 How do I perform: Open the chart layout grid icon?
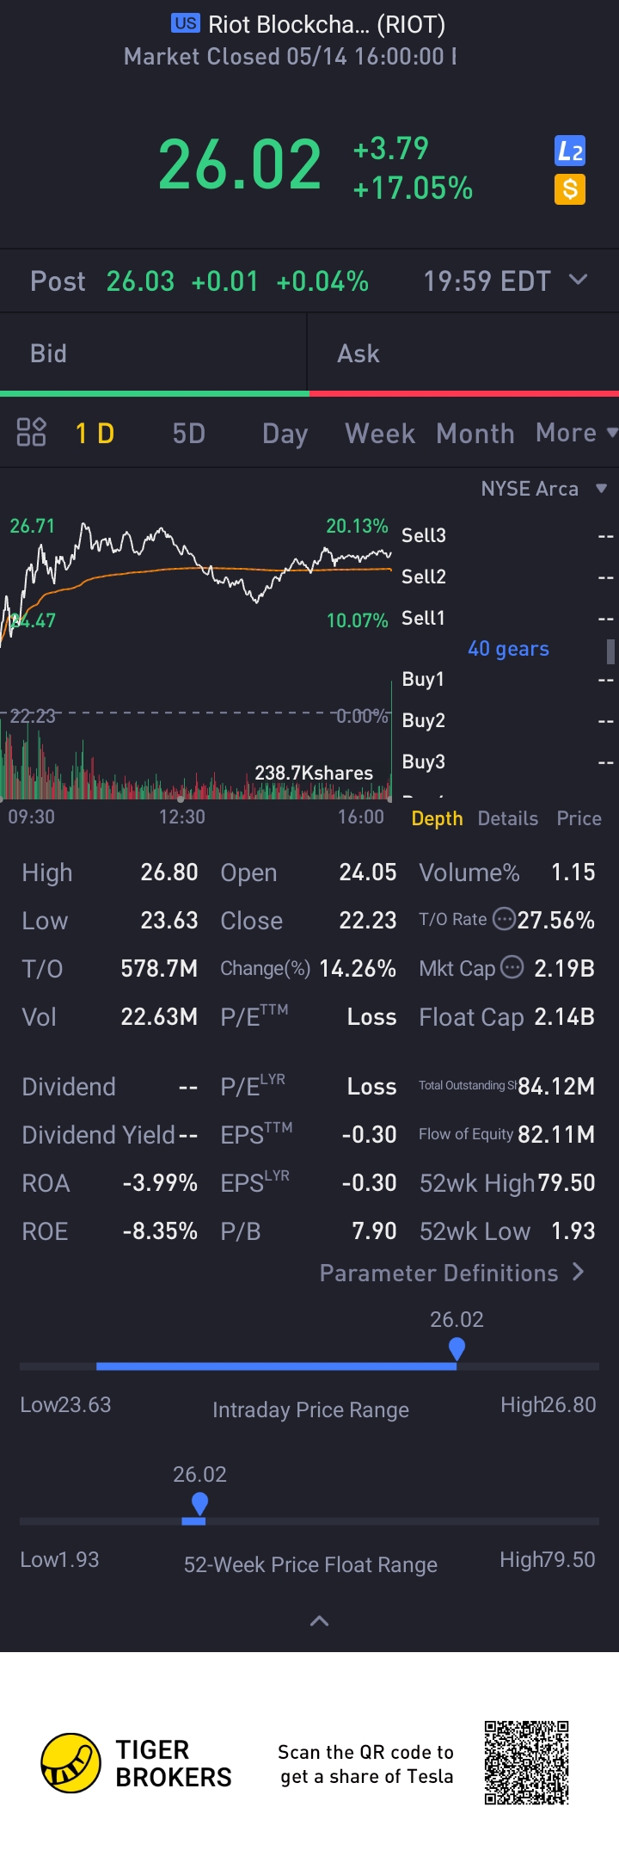(31, 432)
